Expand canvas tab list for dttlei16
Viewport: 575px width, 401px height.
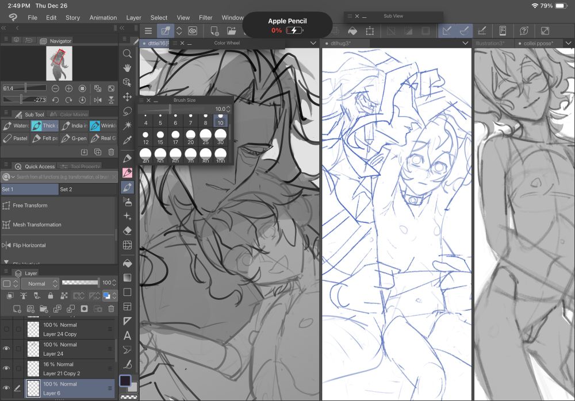(x=313, y=43)
